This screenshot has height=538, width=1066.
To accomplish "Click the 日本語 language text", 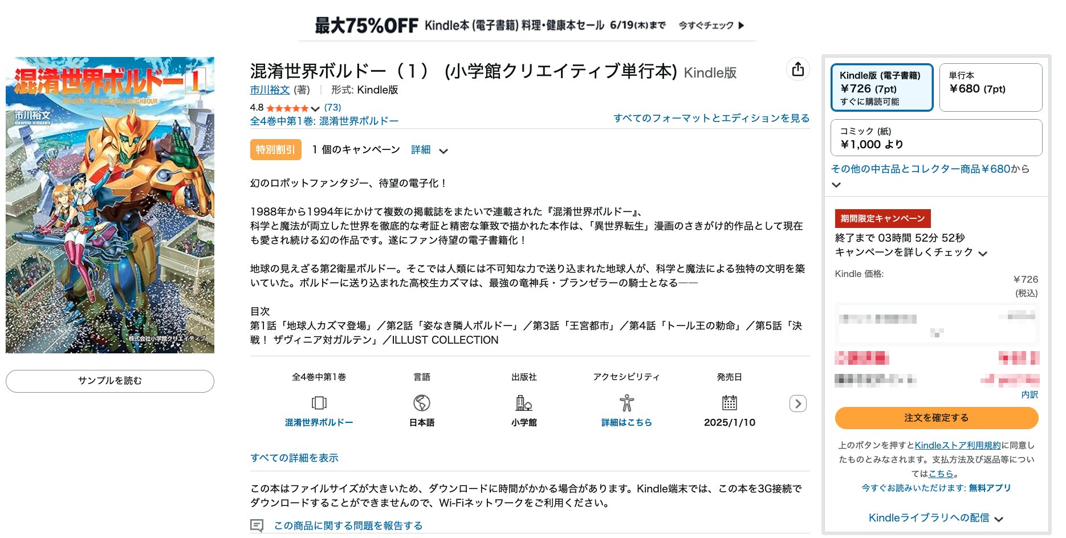I will [x=422, y=422].
